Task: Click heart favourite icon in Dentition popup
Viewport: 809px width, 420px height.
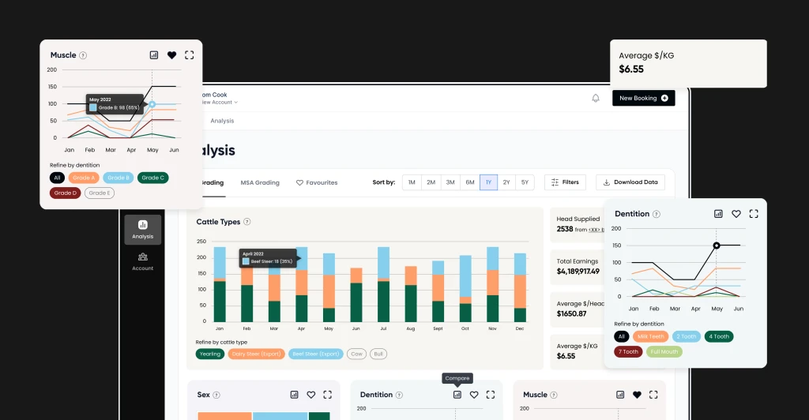Action: (736, 214)
